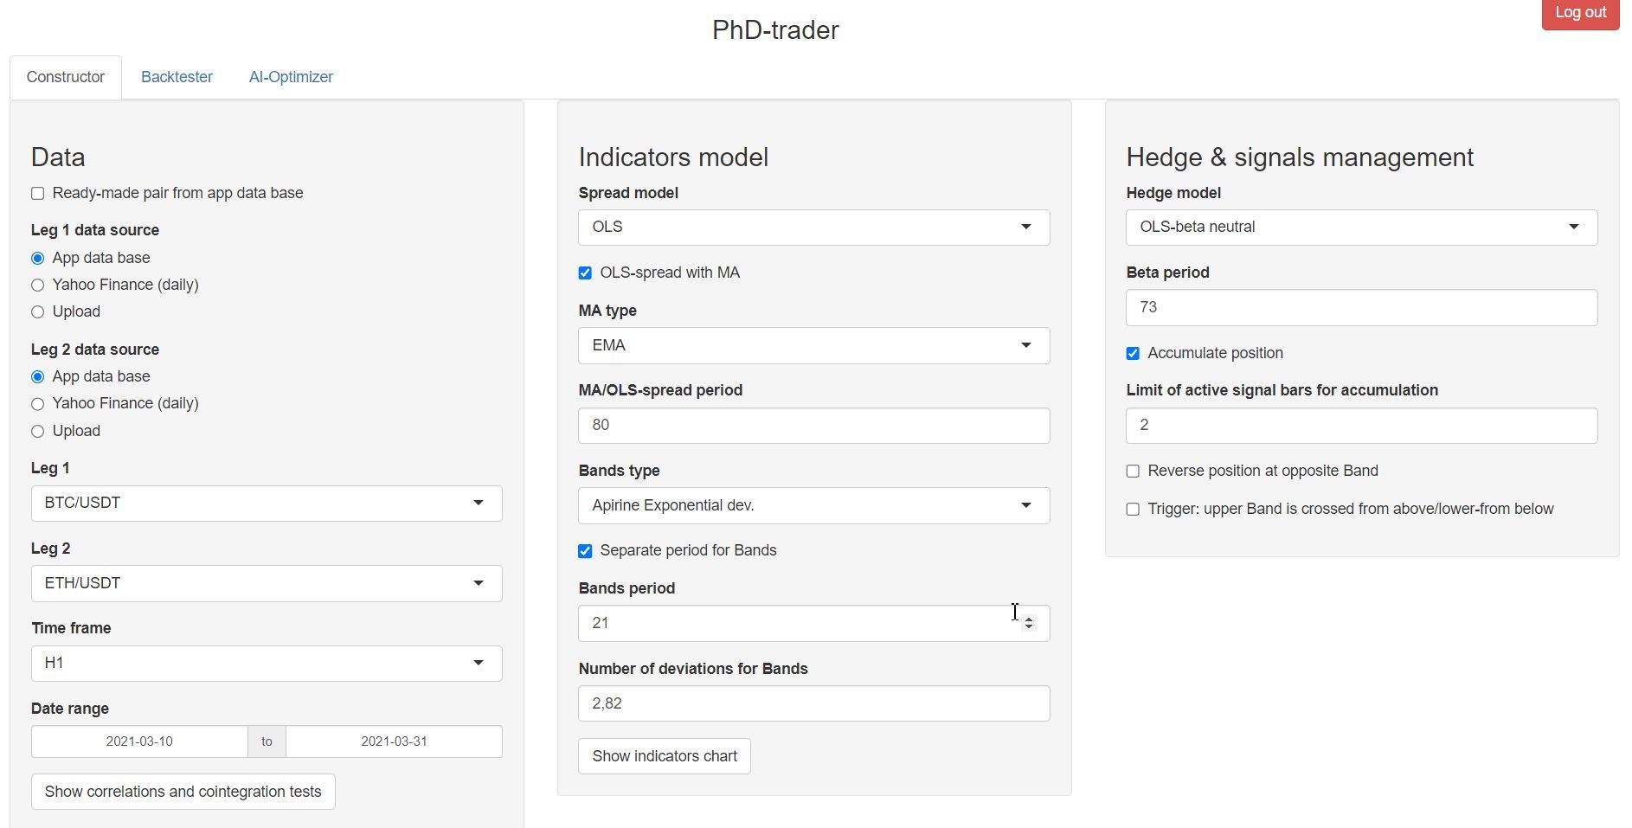Enable Ready-made pair from app data base
The height and width of the screenshot is (828, 1632).
click(38, 194)
